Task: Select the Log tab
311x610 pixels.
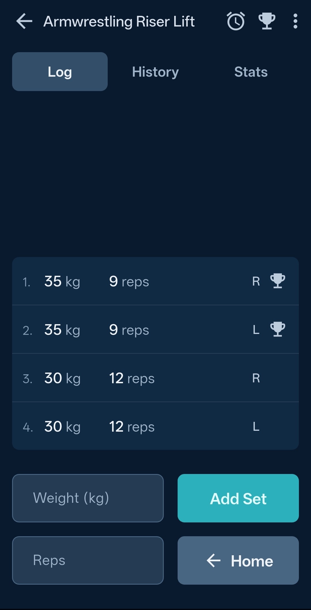Action: tap(60, 72)
